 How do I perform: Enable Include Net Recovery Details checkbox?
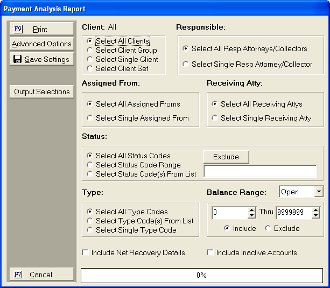(86, 252)
